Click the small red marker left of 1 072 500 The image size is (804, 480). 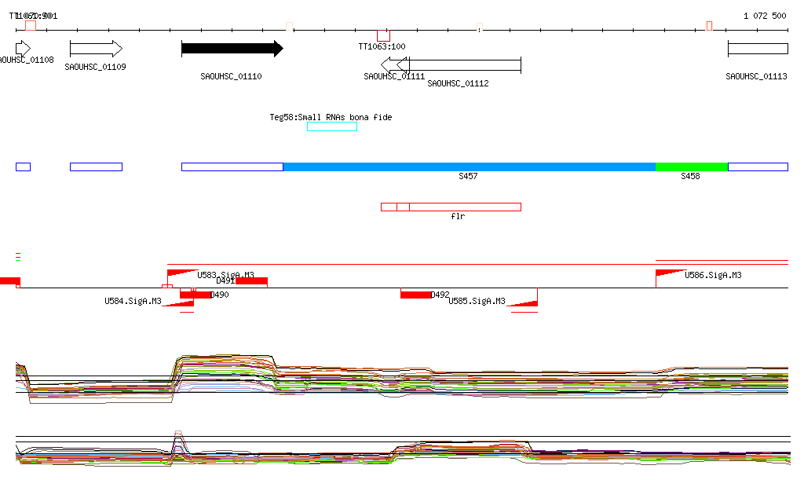pyautogui.click(x=709, y=26)
